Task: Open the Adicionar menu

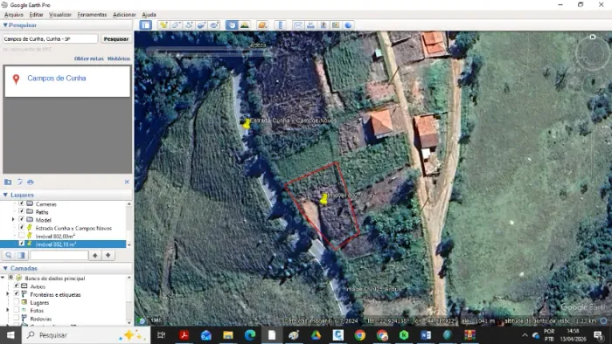Action: [124, 15]
